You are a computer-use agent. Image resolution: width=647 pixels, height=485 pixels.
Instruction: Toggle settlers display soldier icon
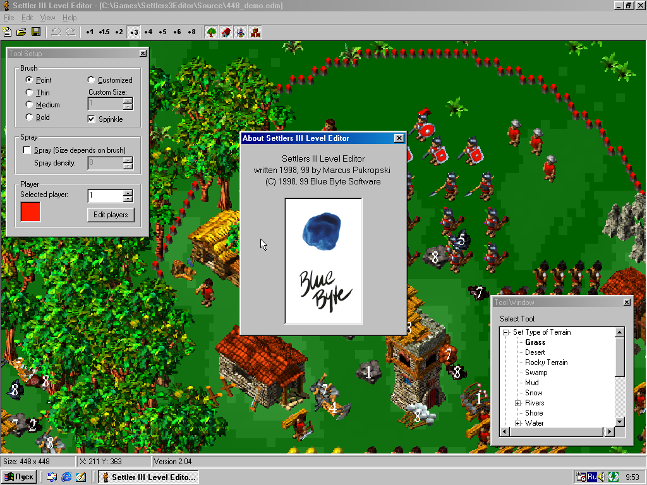coord(241,32)
